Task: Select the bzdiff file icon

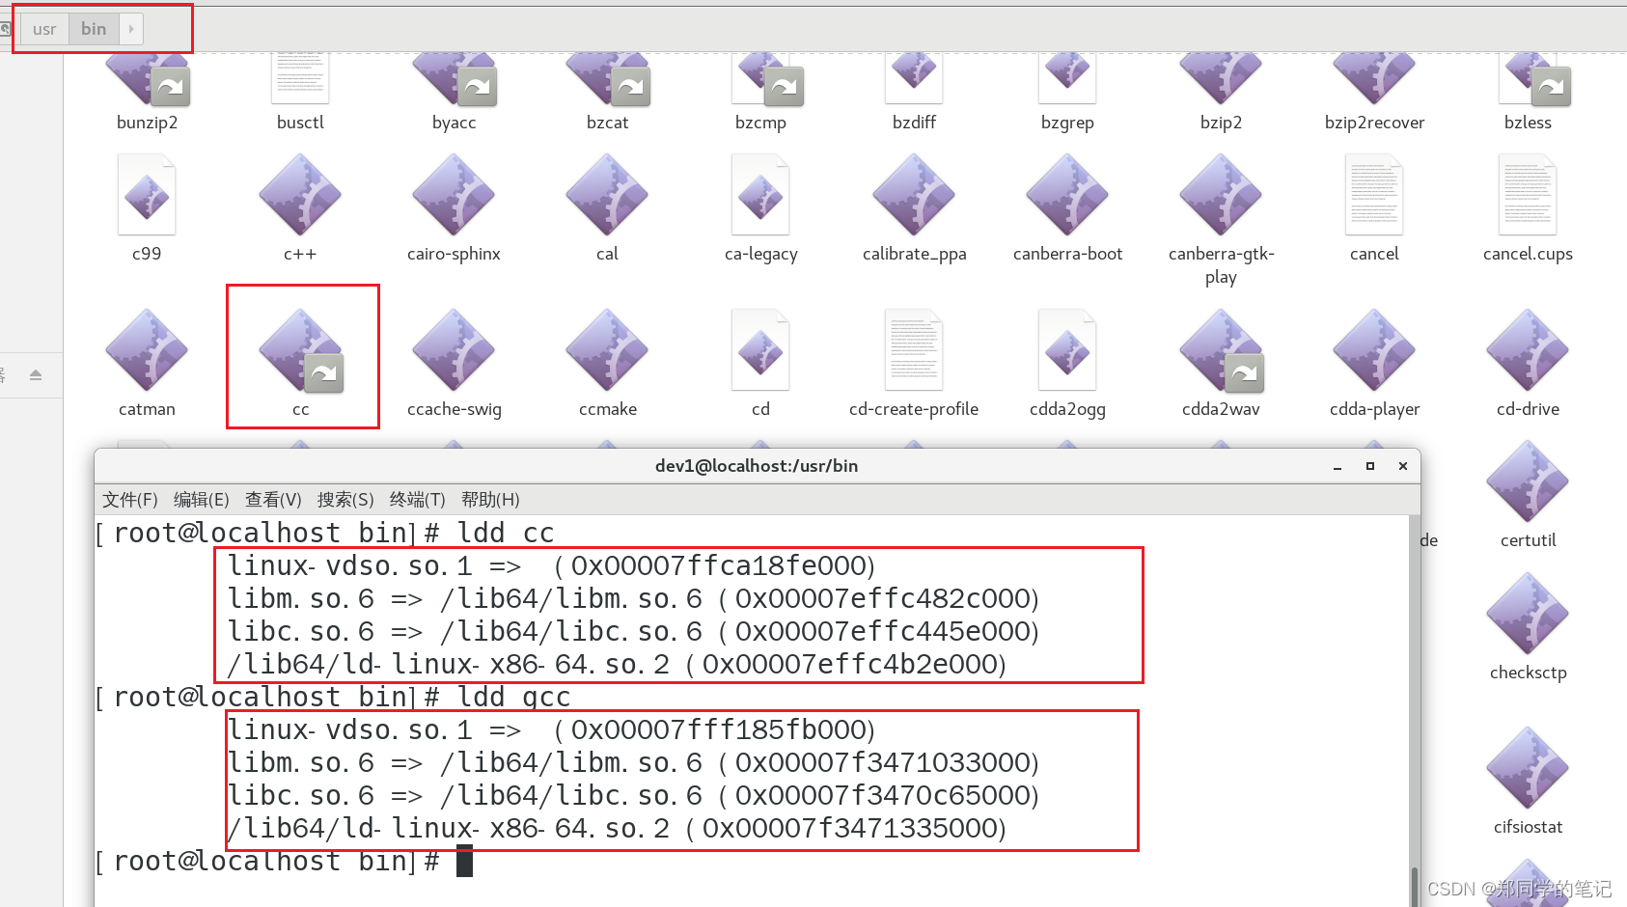Action: (914, 79)
